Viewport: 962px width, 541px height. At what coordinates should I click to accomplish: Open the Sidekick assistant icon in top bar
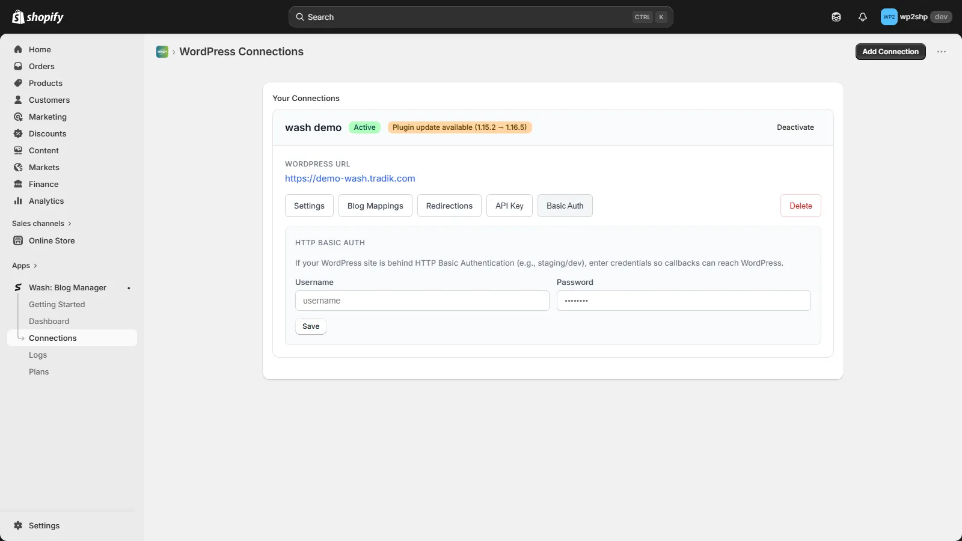[x=836, y=17]
